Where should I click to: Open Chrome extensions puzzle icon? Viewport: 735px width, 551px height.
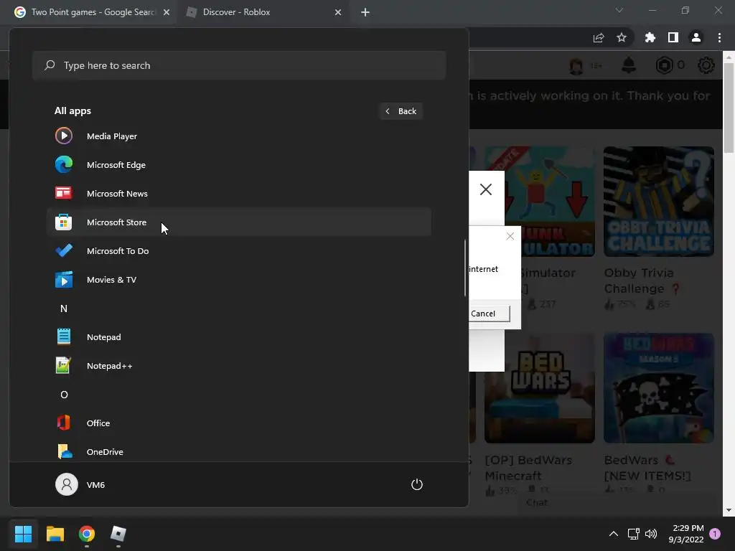point(650,38)
